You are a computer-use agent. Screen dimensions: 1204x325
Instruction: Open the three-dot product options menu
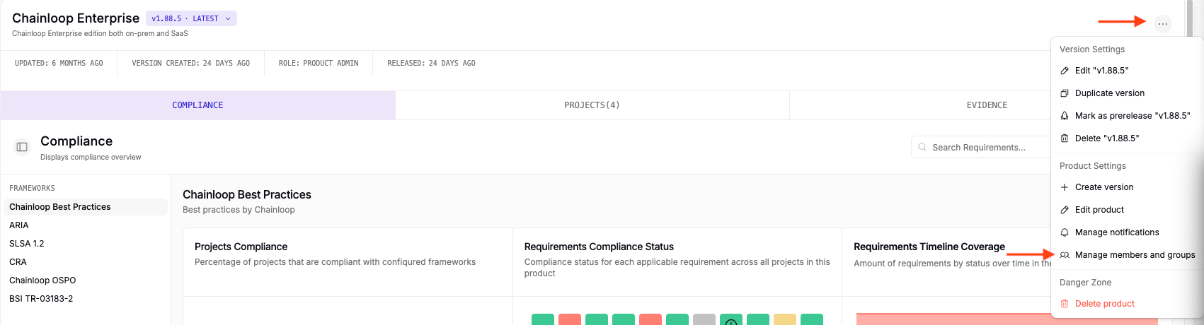[1163, 24]
